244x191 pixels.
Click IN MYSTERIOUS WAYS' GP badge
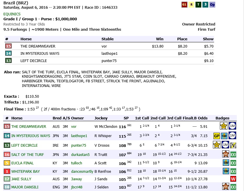[x=217, y=136]
